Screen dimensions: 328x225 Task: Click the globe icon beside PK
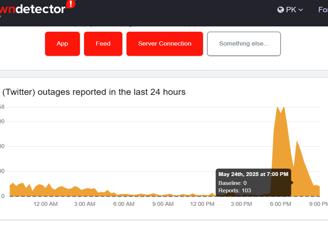pyautogui.click(x=281, y=9)
